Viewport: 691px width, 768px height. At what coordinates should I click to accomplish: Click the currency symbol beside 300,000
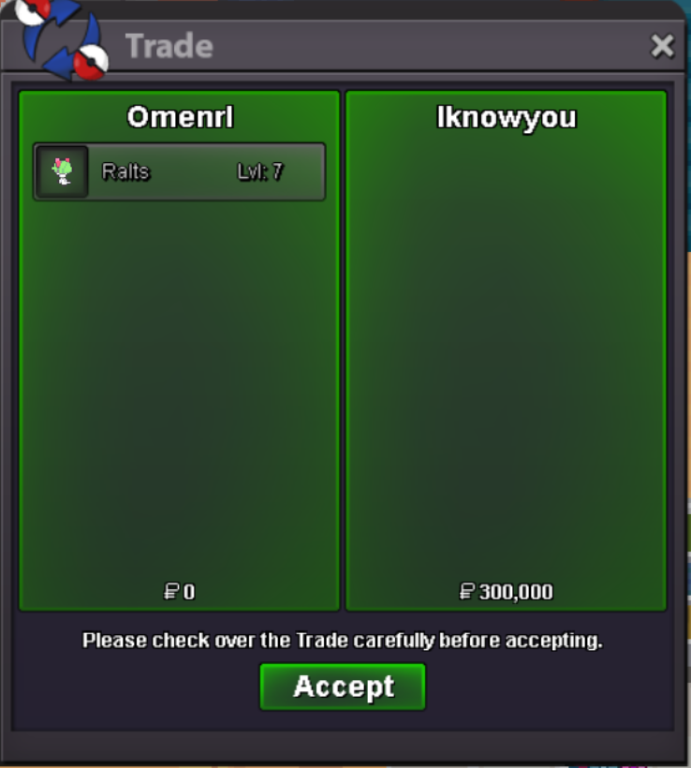tap(466, 592)
